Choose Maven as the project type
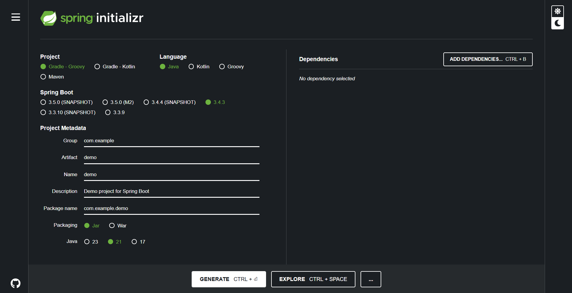 click(52, 77)
